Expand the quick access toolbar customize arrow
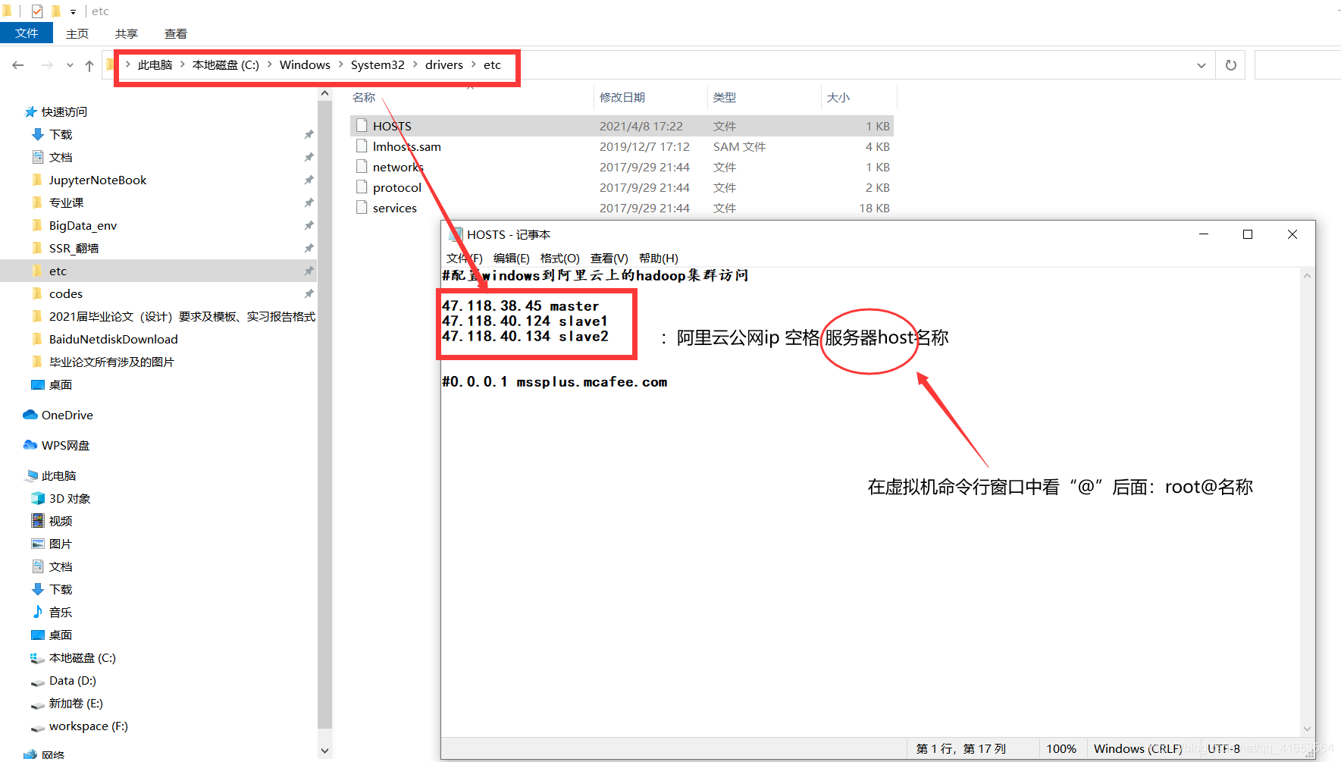1341x762 pixels. [73, 11]
